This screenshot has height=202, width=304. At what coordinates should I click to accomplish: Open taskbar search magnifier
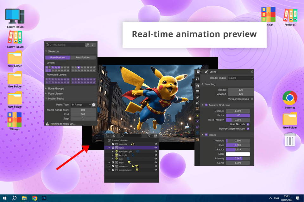tap(14, 198)
